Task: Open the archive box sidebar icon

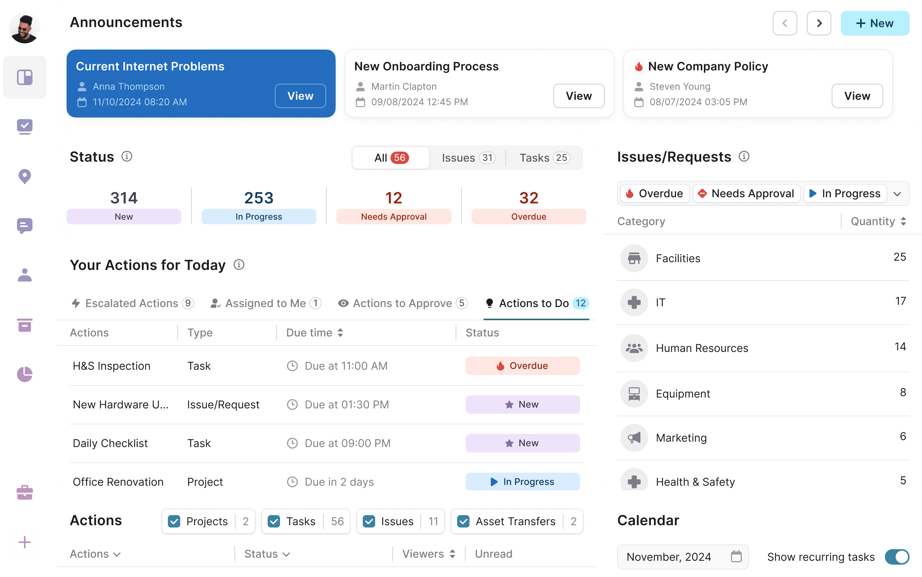Action: pyautogui.click(x=25, y=325)
